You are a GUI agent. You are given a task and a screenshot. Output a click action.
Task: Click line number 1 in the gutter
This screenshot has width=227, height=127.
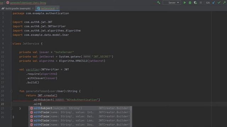[x=3, y=13]
